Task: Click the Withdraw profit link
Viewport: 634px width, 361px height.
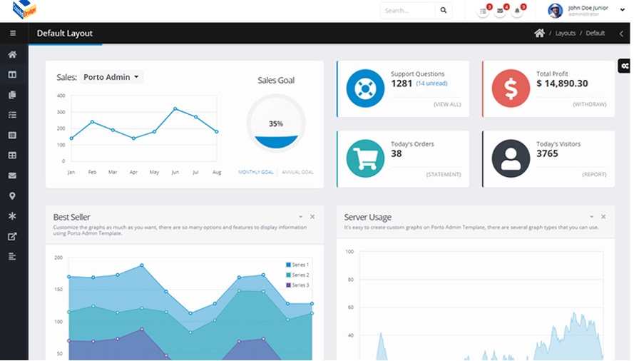Action: (589, 104)
